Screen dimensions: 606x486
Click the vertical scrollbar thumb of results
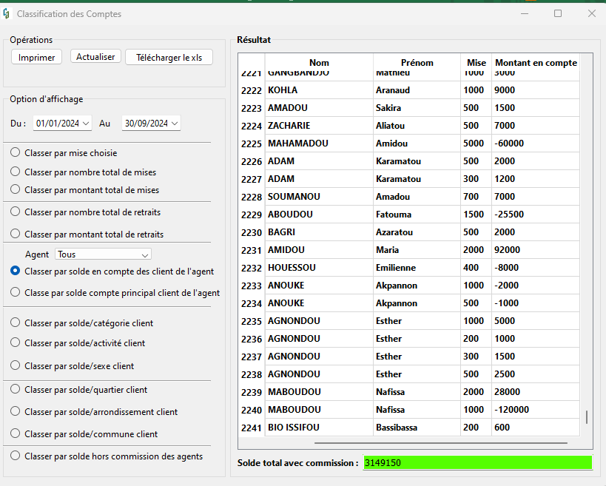point(587,417)
